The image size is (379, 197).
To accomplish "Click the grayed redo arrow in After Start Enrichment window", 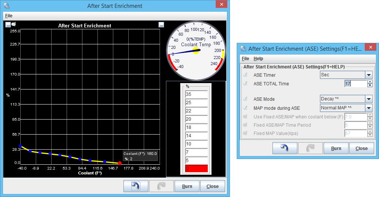I will [x=161, y=186].
